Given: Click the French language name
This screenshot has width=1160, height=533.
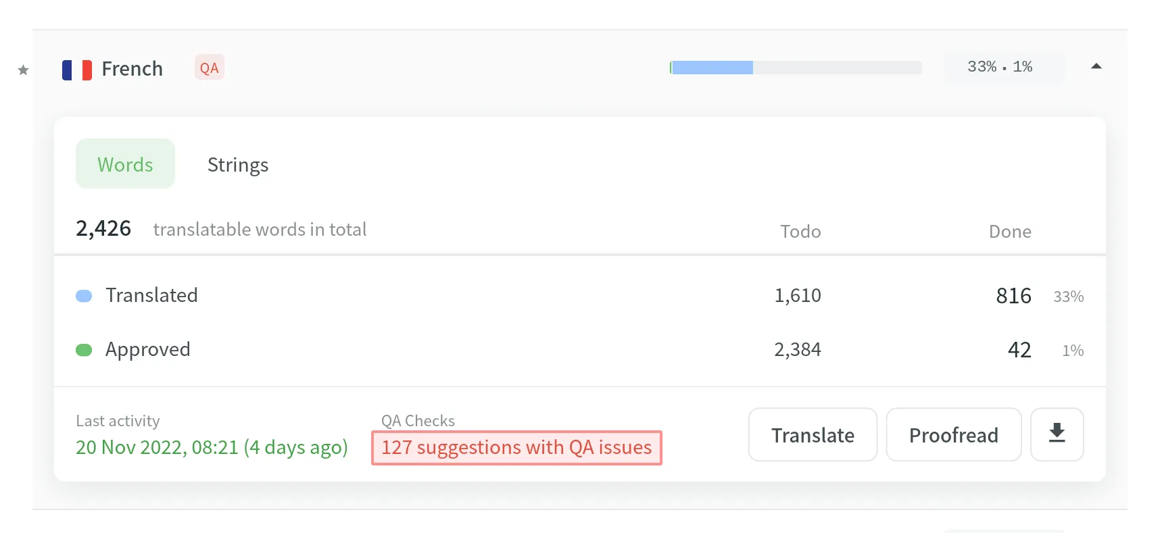Looking at the screenshot, I should (132, 68).
